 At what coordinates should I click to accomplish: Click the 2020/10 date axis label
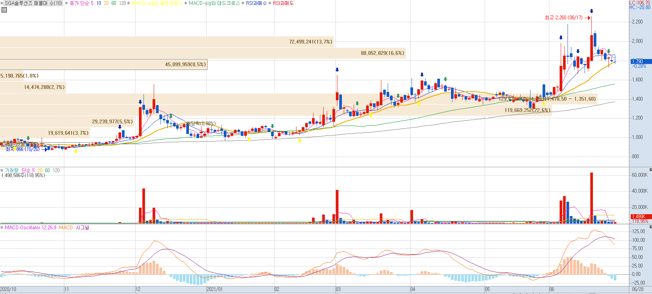tap(8, 289)
